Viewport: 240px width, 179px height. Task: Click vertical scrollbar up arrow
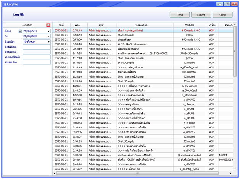(235, 25)
